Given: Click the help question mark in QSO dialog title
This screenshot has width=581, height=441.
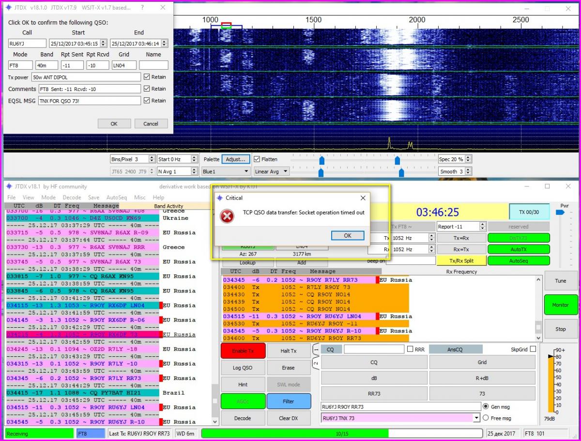Looking at the screenshot, I should pos(142,8).
